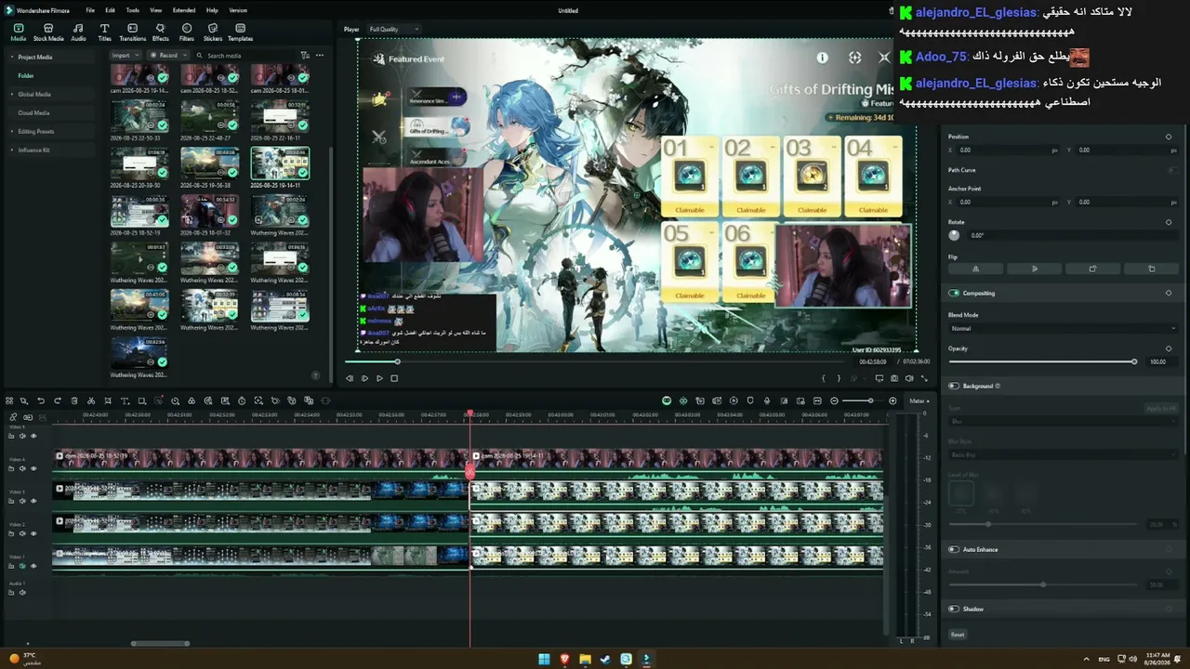Hide the Video 5 track
Viewport: 1190px width, 669px height.
(x=33, y=435)
